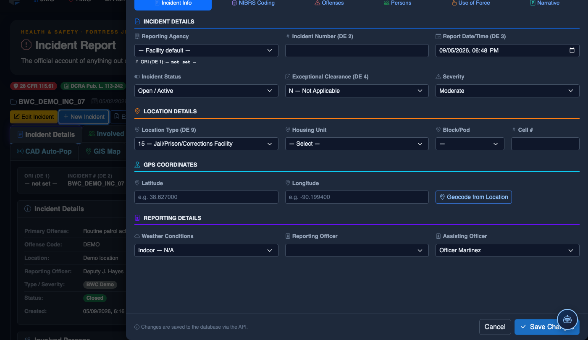Open the Offenses tab
Screen dimensions: 588x340
click(x=329, y=3)
